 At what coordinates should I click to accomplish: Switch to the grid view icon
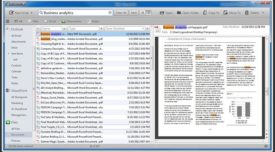(143, 13)
